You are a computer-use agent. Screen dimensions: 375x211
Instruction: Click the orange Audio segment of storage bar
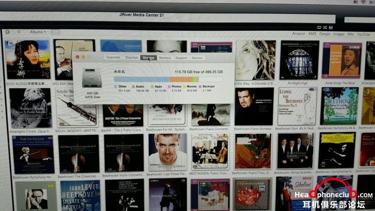coord(181,79)
